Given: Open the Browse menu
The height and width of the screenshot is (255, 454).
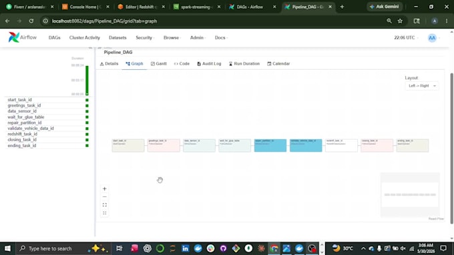Looking at the screenshot, I should click(172, 37).
